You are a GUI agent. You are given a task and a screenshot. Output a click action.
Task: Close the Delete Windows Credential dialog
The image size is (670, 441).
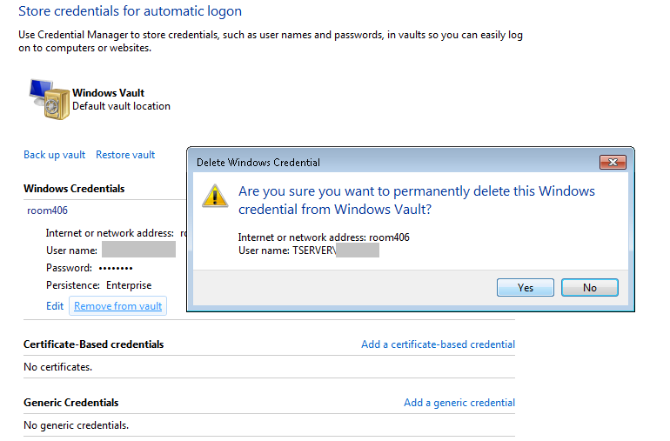point(613,163)
